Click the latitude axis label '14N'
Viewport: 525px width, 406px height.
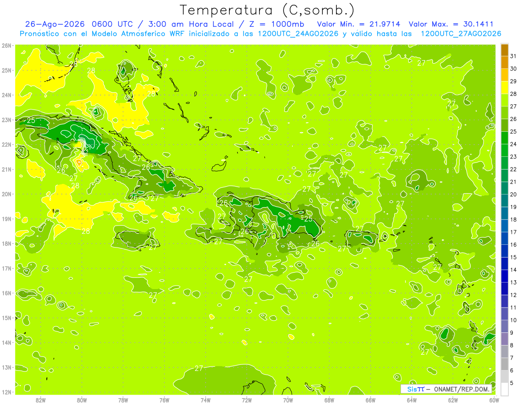tap(7, 342)
